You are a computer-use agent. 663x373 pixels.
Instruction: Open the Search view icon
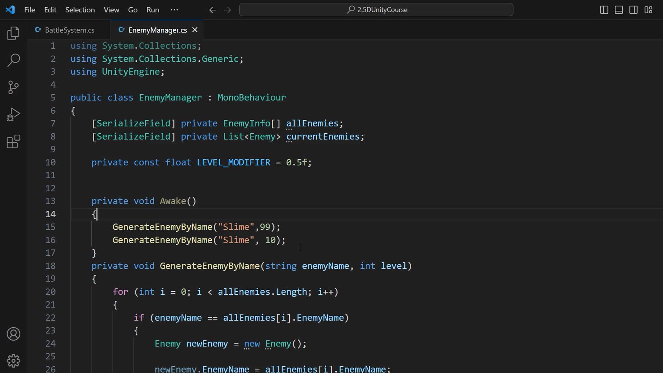(x=13, y=60)
